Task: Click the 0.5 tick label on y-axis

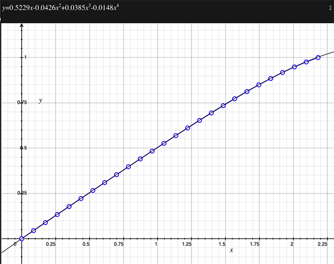Action: [x=23, y=148]
